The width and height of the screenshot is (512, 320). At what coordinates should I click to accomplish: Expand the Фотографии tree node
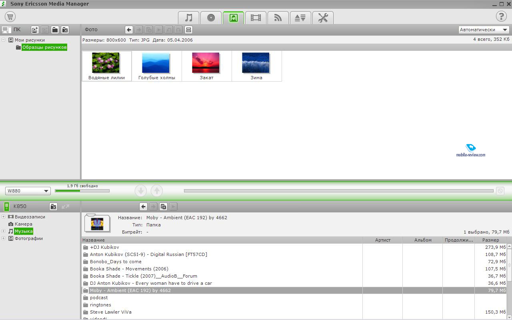(4, 238)
